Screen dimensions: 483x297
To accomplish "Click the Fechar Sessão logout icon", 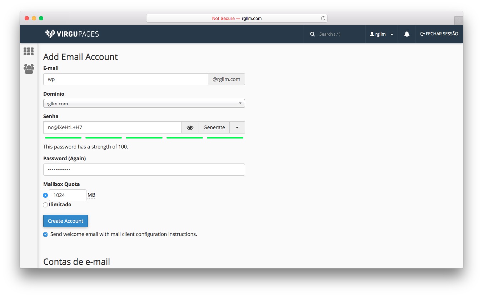I will click(423, 34).
